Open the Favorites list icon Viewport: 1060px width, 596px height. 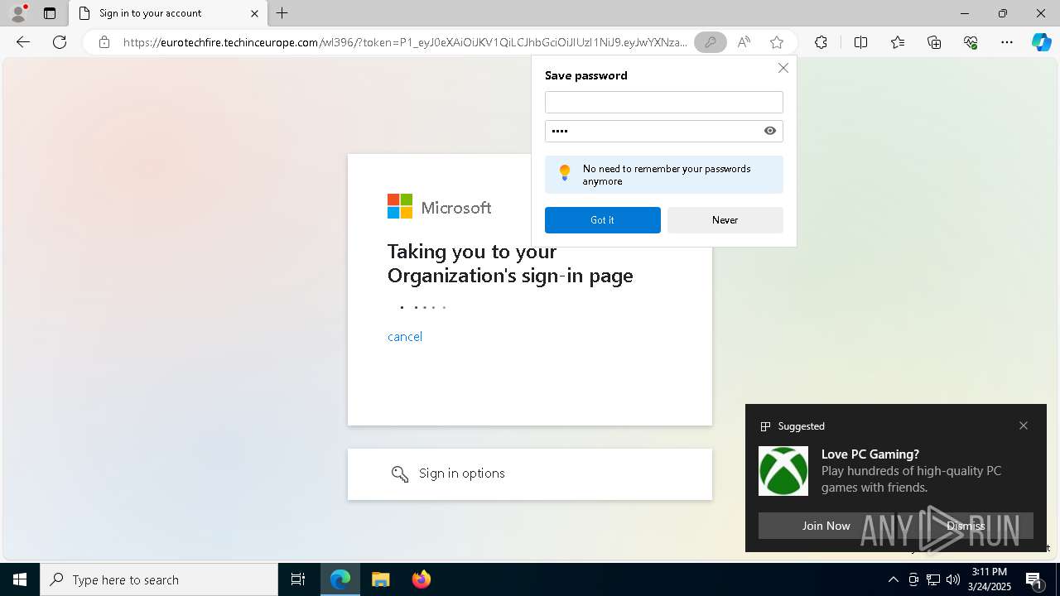click(x=898, y=42)
